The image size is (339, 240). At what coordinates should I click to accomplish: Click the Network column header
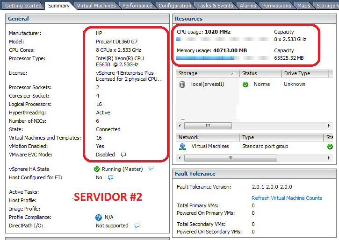coord(207,137)
